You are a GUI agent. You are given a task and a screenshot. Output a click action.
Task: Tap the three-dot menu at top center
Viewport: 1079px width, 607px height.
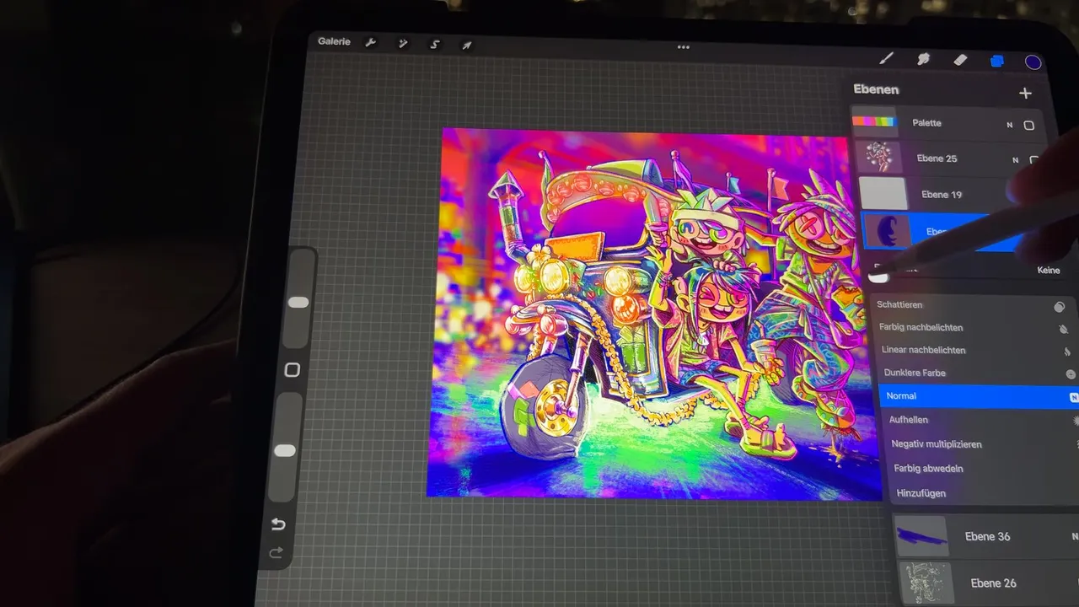pyautogui.click(x=684, y=47)
